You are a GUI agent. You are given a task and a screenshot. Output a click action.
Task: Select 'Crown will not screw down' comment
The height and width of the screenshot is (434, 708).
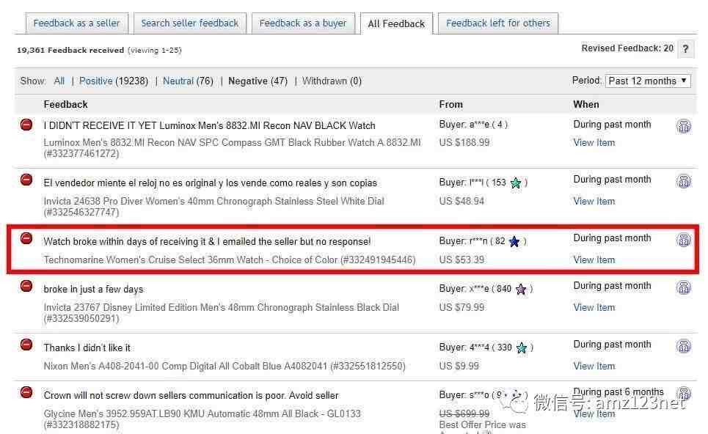click(x=191, y=395)
